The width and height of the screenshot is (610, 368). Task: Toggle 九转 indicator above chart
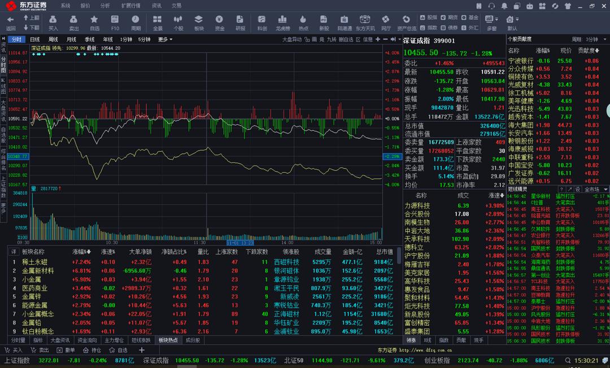(x=331, y=40)
